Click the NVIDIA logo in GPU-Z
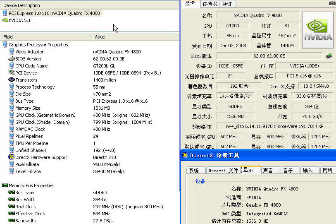This screenshot has height=224, width=336. tap(318, 30)
